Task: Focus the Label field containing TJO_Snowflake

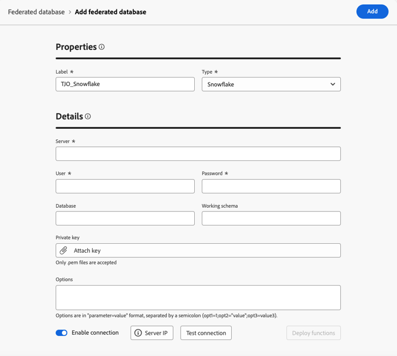Action: [x=125, y=84]
